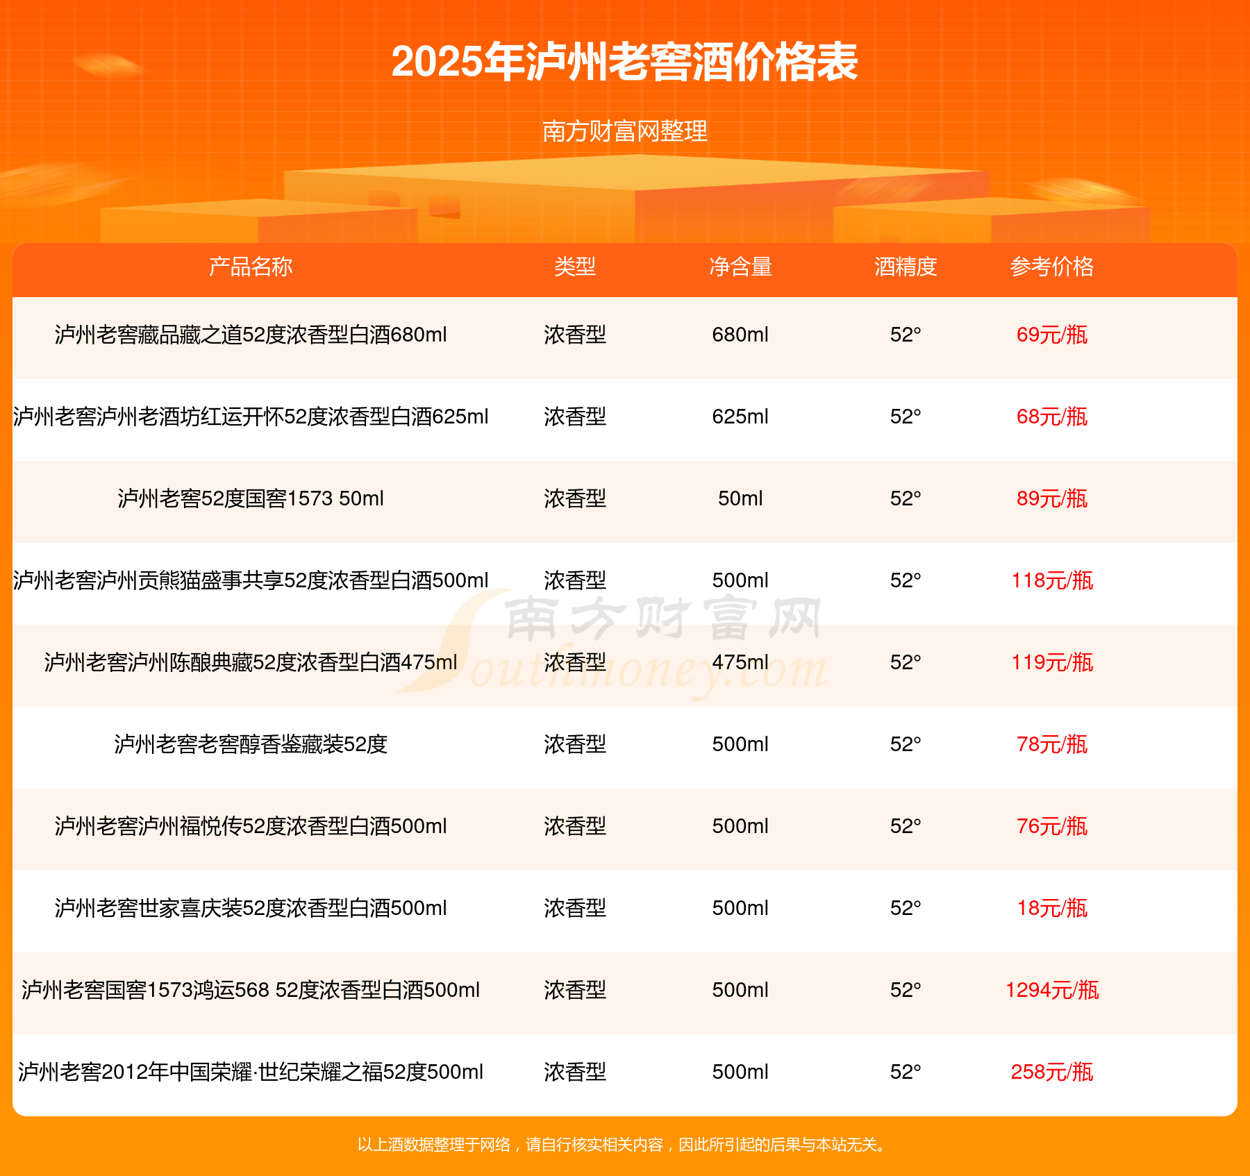Click '500ml' net content in 78元/瓶 row

coord(740,744)
